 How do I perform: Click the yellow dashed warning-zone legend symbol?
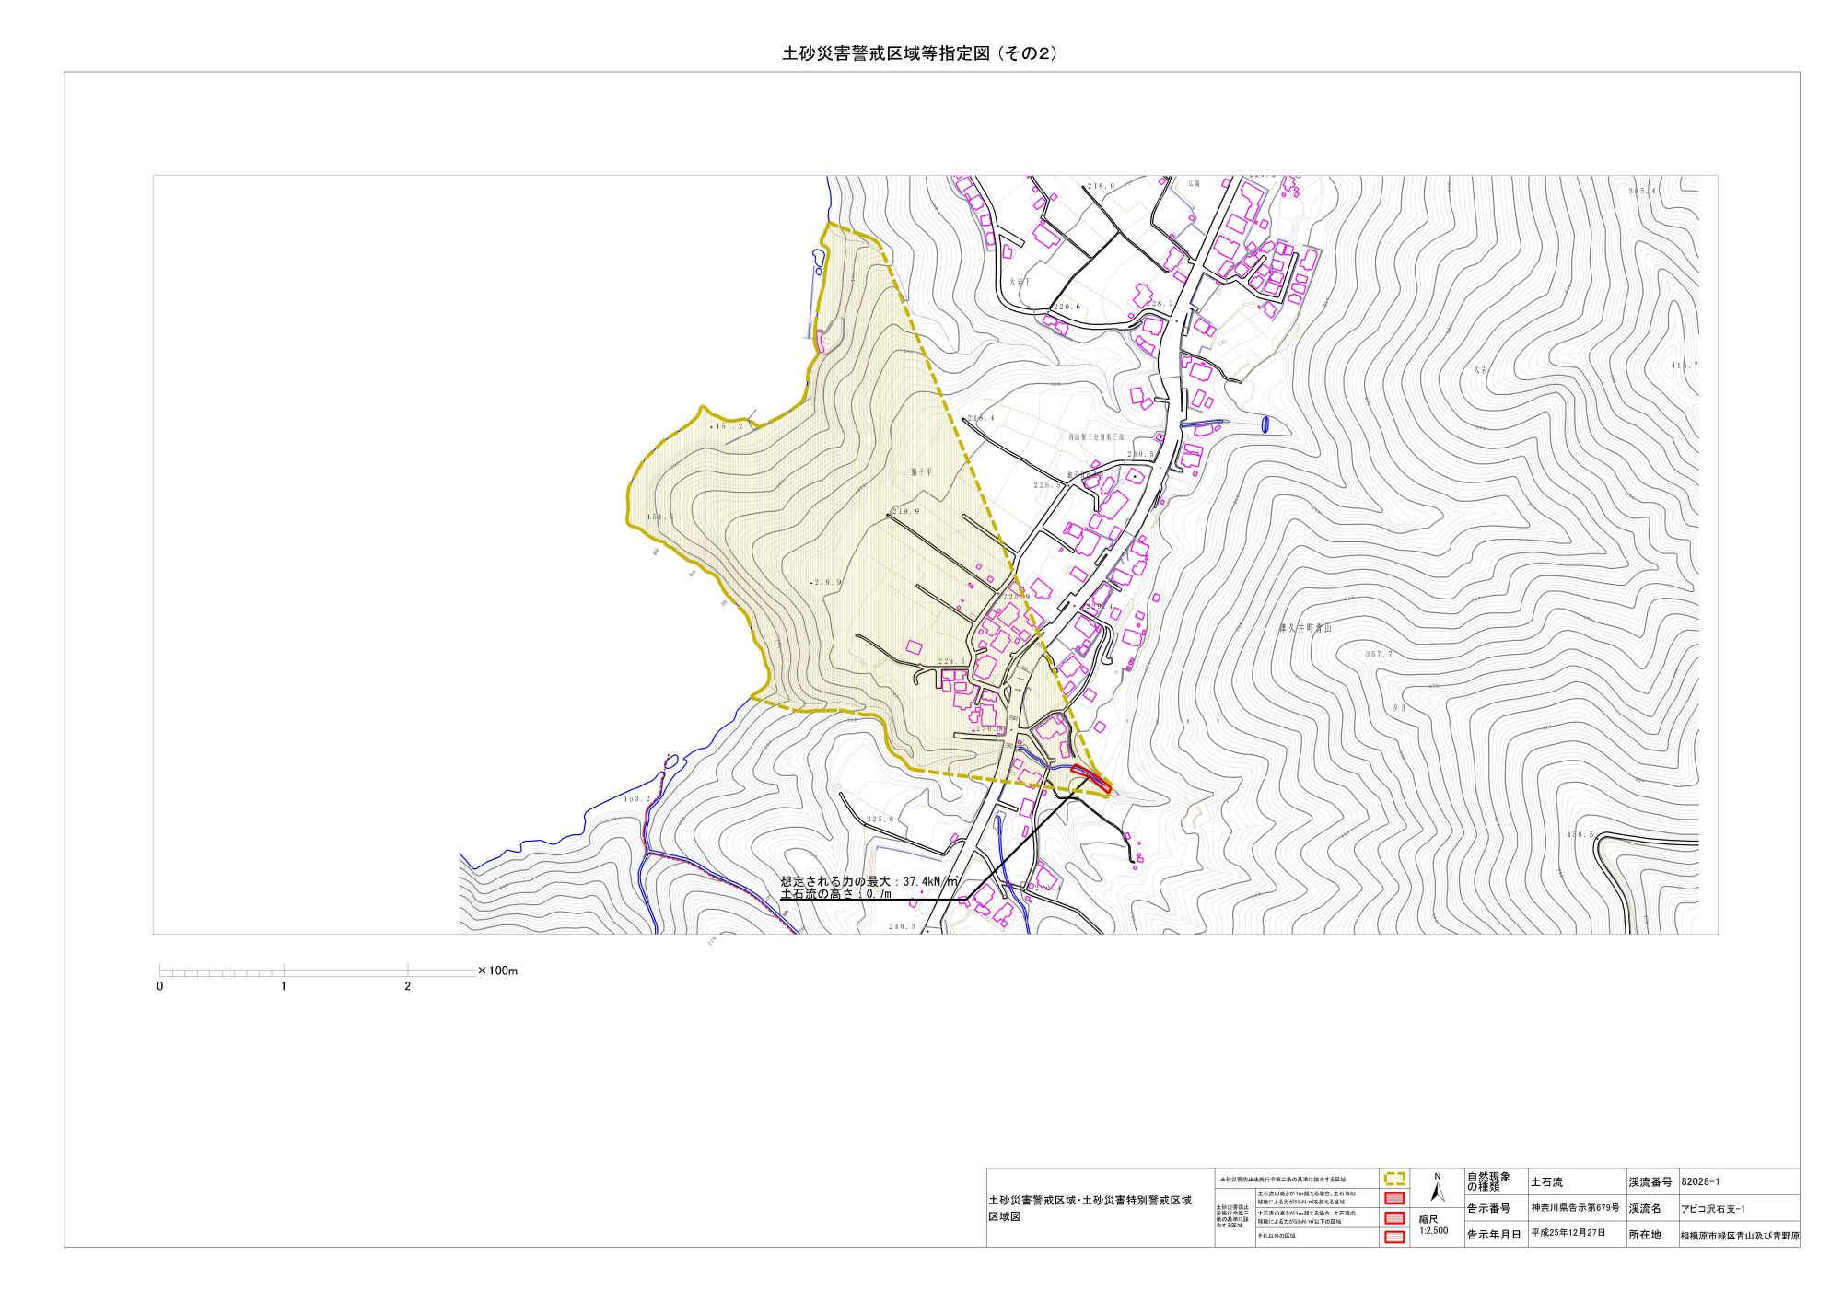pyautogui.click(x=1394, y=1179)
